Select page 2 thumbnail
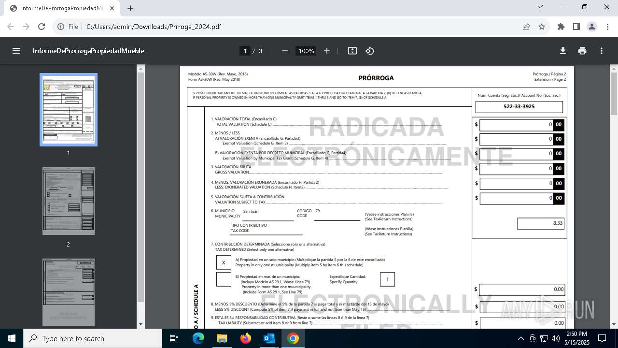This screenshot has width=618, height=348. pos(69,201)
